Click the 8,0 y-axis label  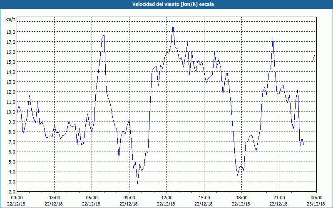[12, 132]
